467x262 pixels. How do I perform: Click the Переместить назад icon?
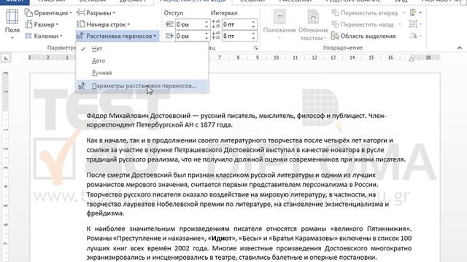335,24
